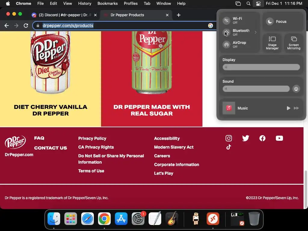Open the Corporate Information link
This screenshot has height=231, width=308.
point(177,165)
